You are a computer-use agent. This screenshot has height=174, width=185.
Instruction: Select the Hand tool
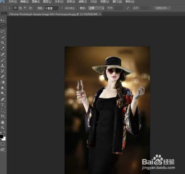[3, 122]
